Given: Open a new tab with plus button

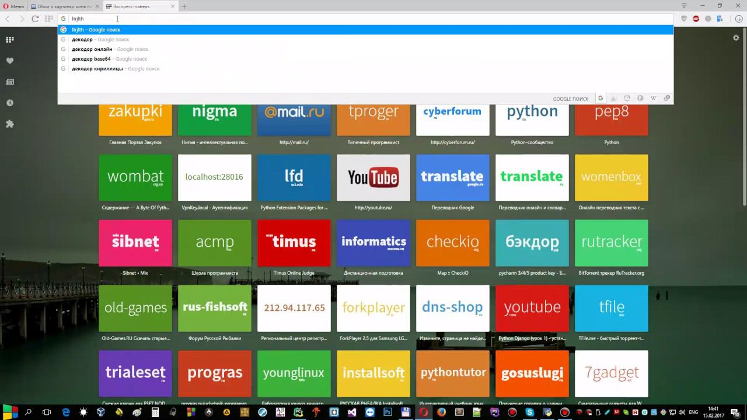Looking at the screenshot, I should pyautogui.click(x=184, y=6).
